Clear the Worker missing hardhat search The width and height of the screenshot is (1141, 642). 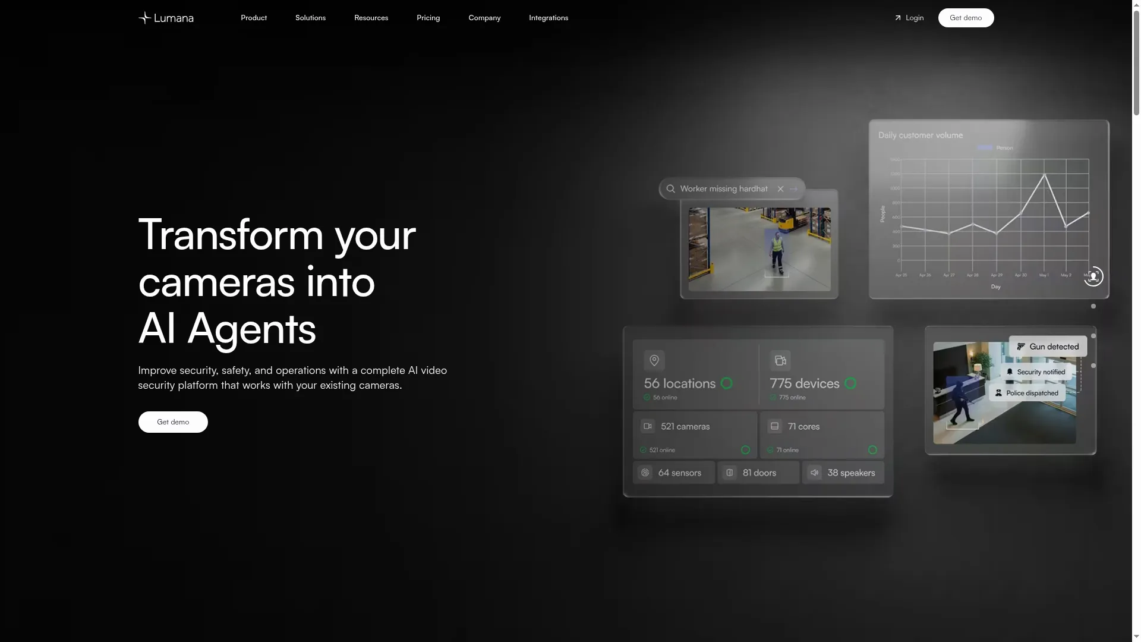tap(780, 189)
